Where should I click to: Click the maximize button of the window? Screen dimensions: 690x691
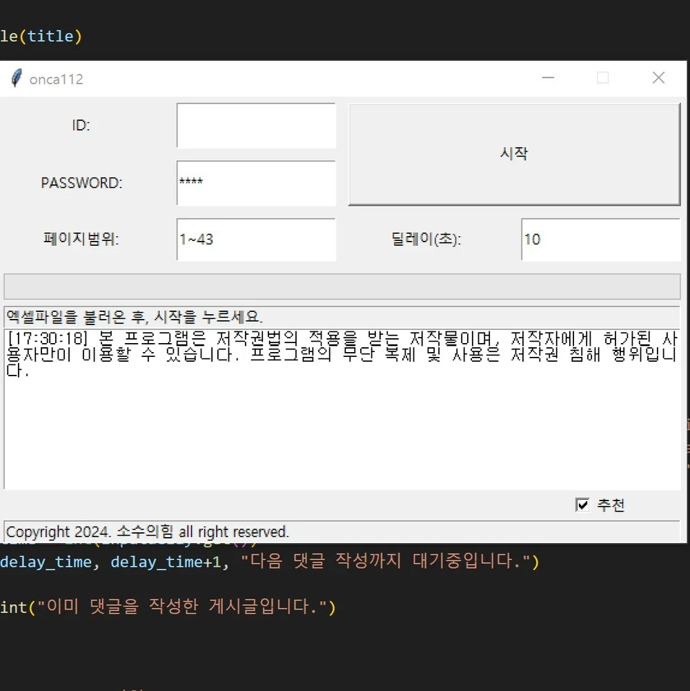[603, 78]
